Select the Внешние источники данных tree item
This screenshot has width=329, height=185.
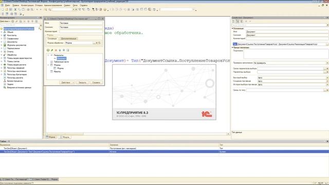pyautogui.click(x=19, y=87)
